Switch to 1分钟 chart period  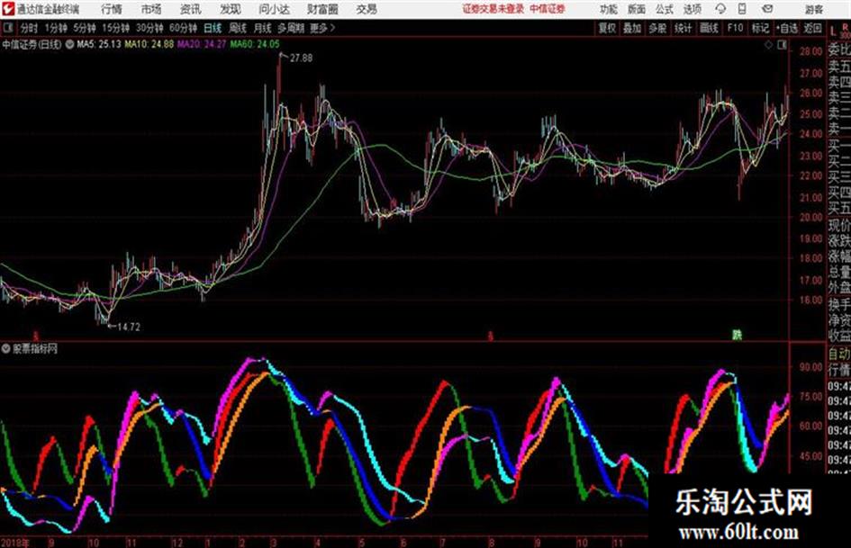(56, 28)
